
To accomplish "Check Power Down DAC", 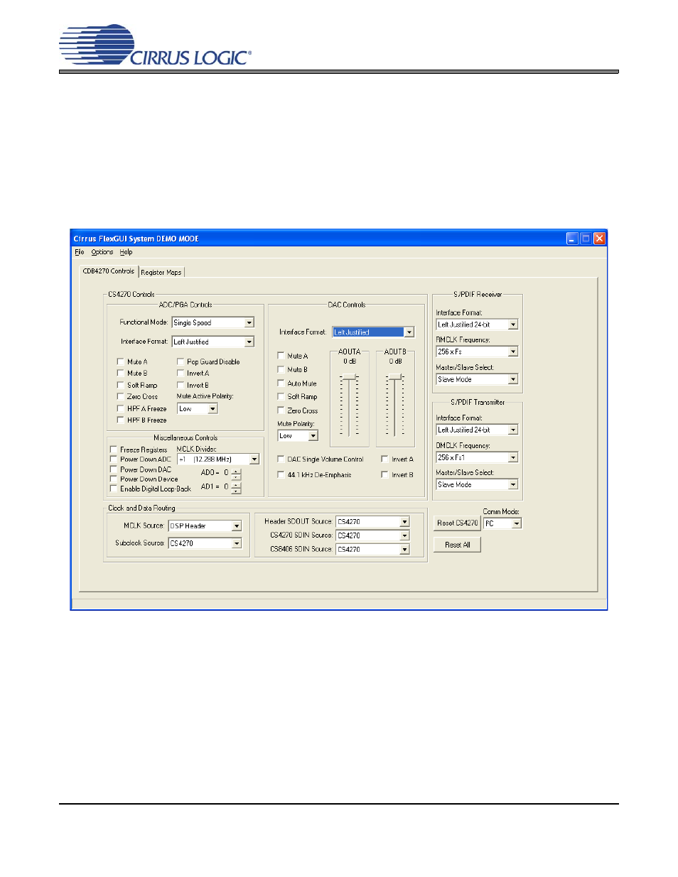I will (x=114, y=469).
